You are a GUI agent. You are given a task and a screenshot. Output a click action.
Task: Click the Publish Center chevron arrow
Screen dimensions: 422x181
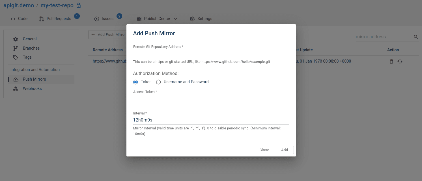coord(175,19)
